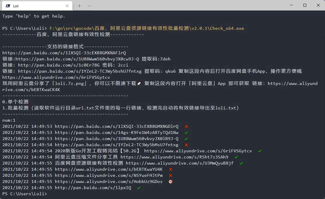This screenshot has height=199, width=325.
Task: Open result link aliyundrive.com/s/HobbUz9GDos
Action: 109,181
